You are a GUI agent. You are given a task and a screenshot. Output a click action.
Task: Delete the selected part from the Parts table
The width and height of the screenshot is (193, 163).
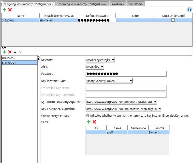94,122
